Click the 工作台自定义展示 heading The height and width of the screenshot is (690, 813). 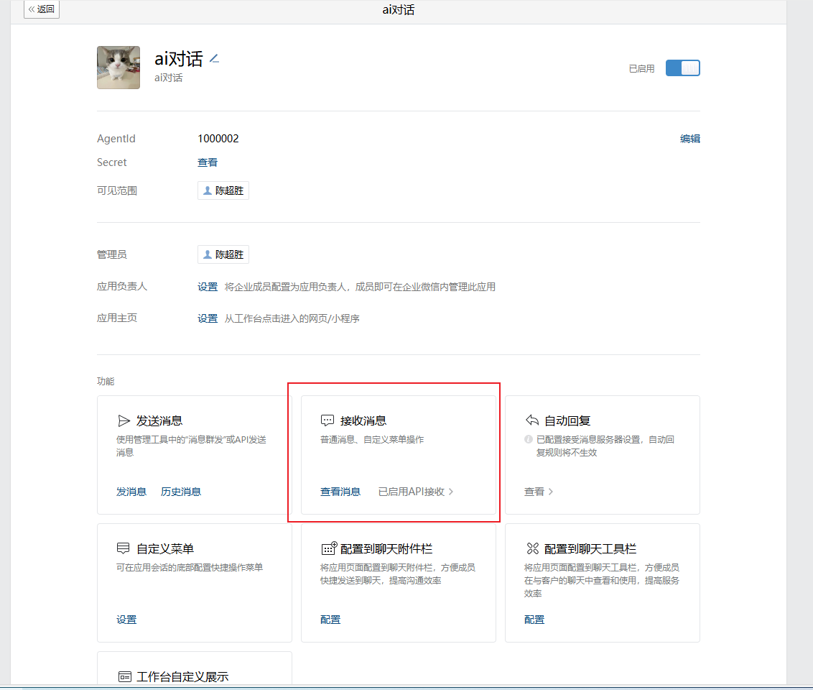[x=182, y=677]
